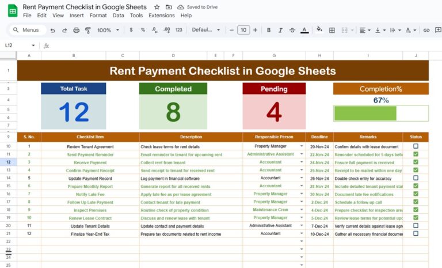Screen dimensions: 442x268
Task: Open the Name box dropdown arrow
Action: 33,46
